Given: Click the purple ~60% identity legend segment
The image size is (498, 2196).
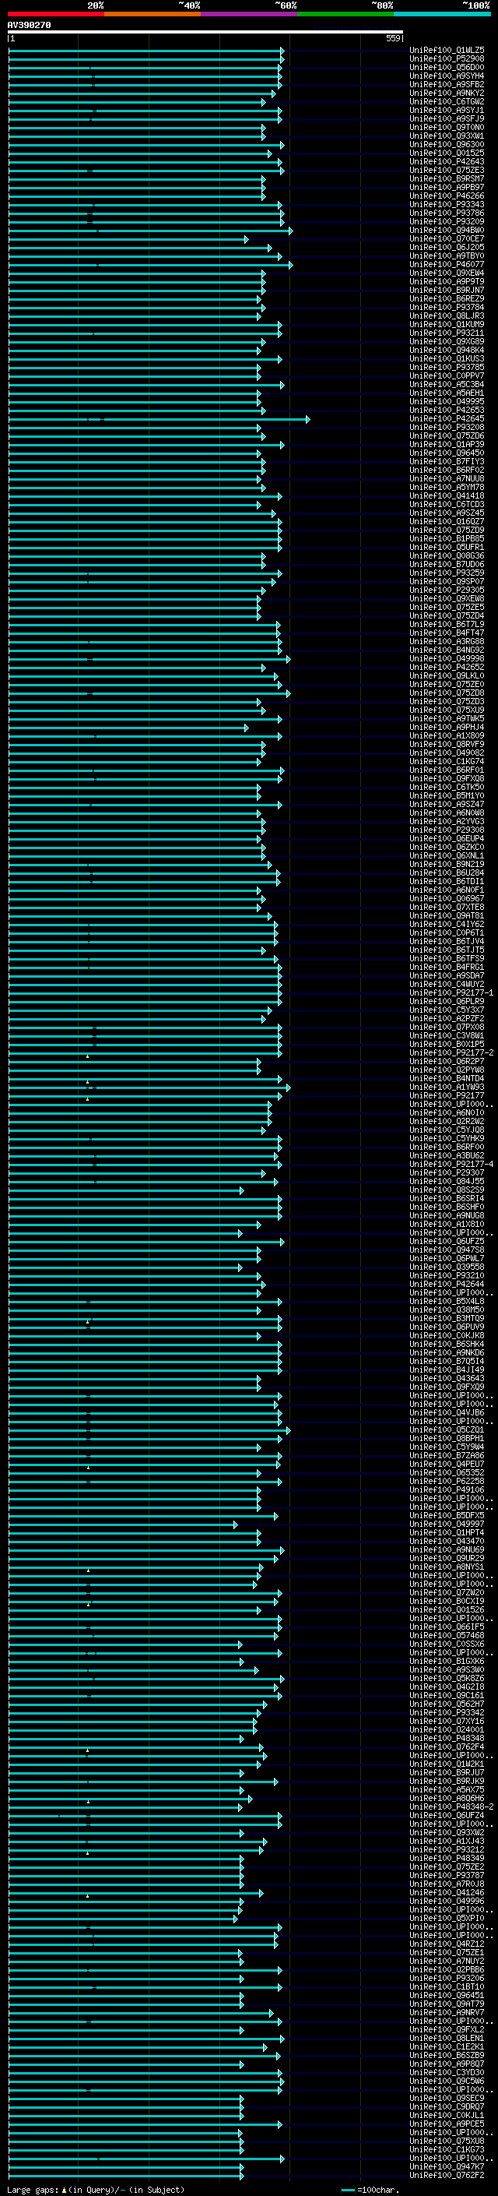Looking at the screenshot, I should point(250,14).
